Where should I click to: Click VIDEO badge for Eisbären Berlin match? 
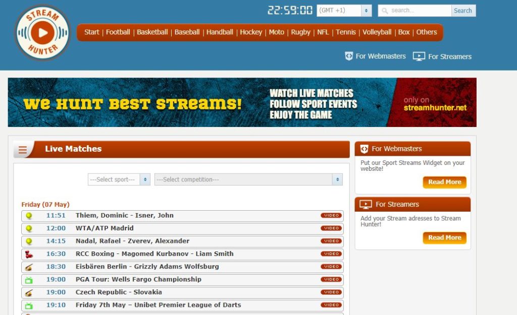(331, 267)
